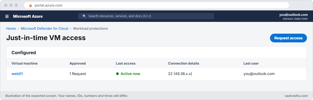Click the DEFAULT DIRECTORY label
The image size is (313, 100).
coord(295,19)
